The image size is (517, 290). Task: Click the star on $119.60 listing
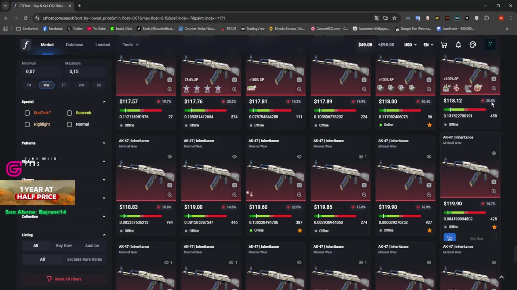(x=300, y=230)
